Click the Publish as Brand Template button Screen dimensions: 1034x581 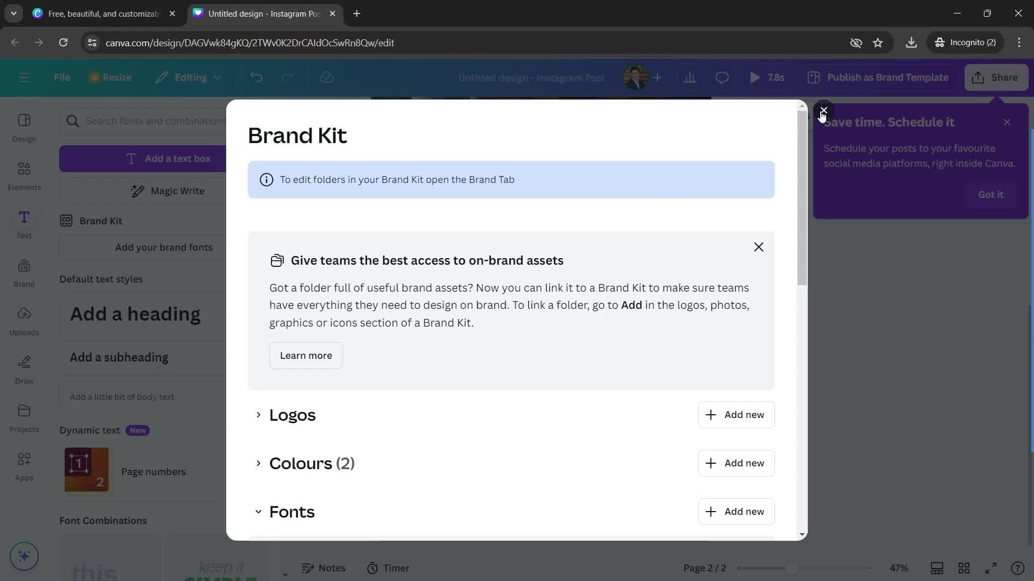[x=887, y=78]
